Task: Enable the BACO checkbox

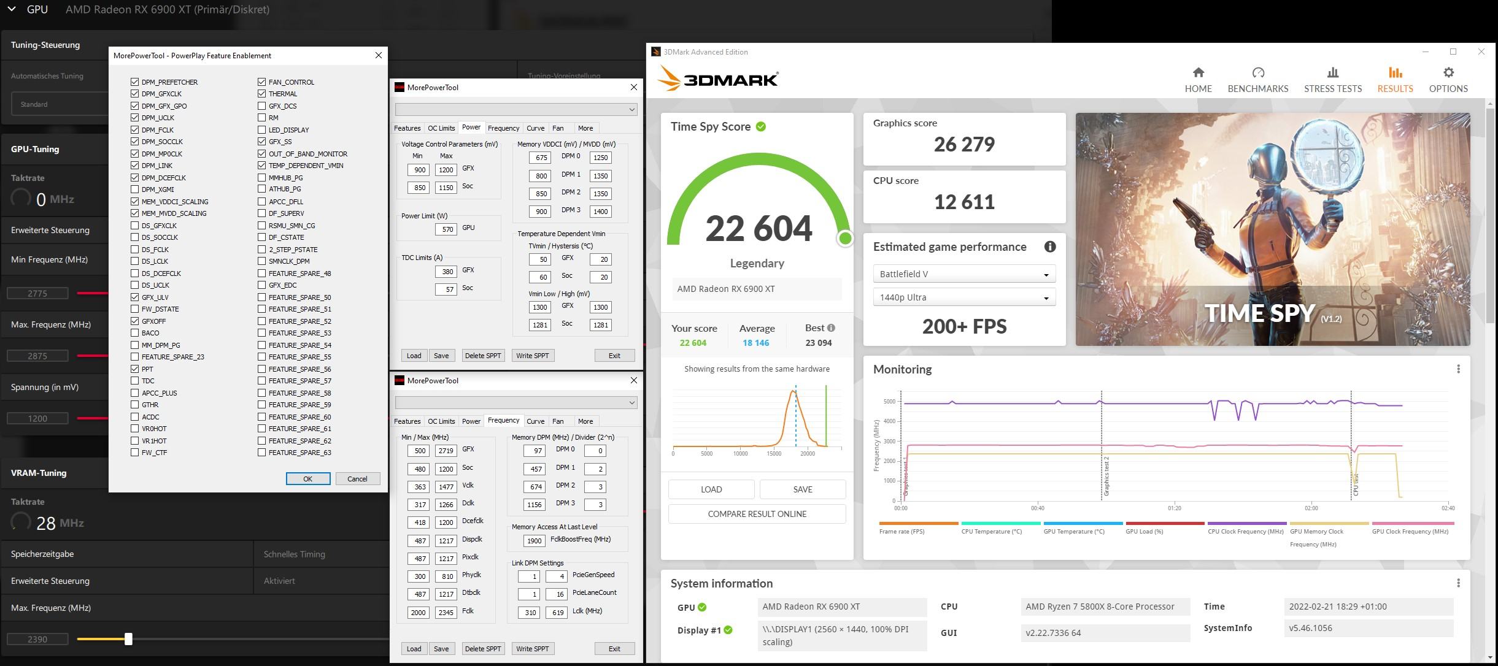Action: pos(134,333)
